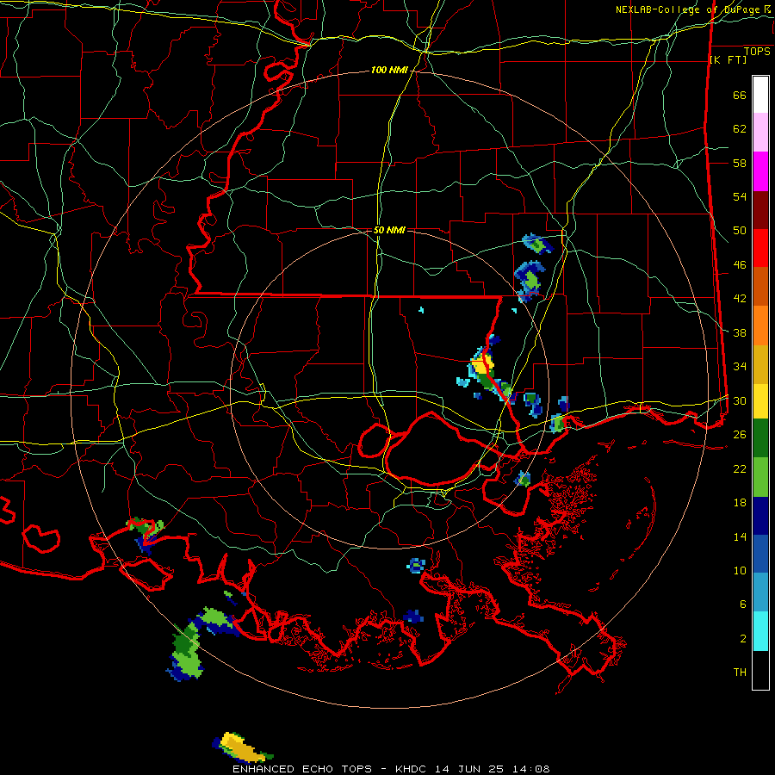Click the '58' legend value
Viewport: 775px width, 775px height.
pos(740,163)
